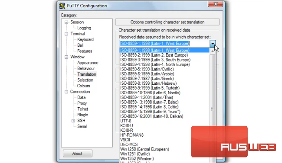
Task: Expand the SSH tree node
Action: pos(73,121)
